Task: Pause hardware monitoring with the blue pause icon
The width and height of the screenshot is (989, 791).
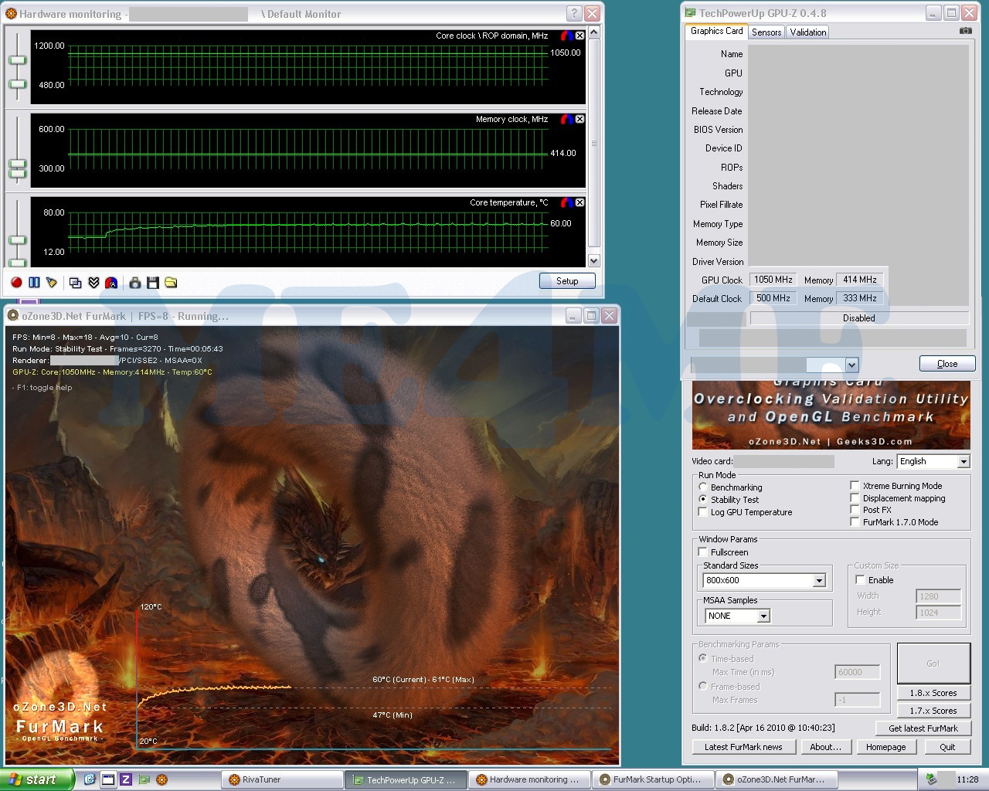Action: [34, 283]
